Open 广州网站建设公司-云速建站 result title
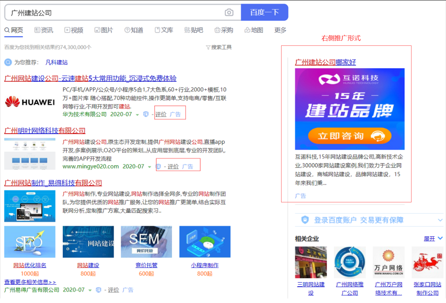This screenshot has height=303, width=446. 90,78
